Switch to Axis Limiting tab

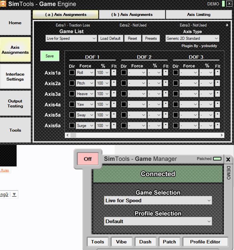[x=199, y=15]
